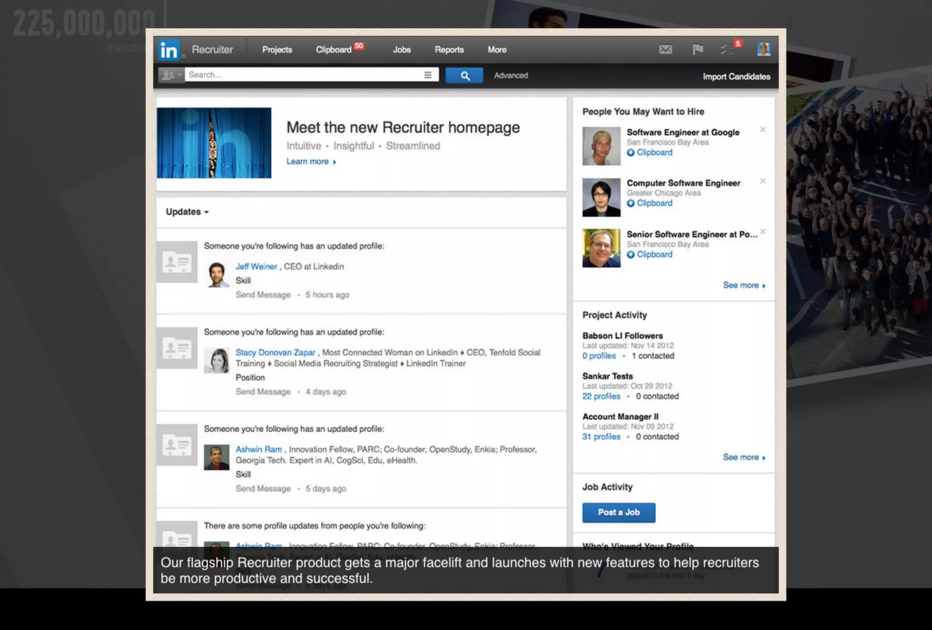Image resolution: width=932 pixels, height=630 pixels.
Task: Open the people search type selector
Action: coord(172,75)
